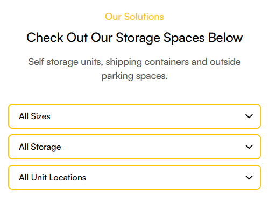Click the word 'Solutions' in yellow text

(144, 17)
